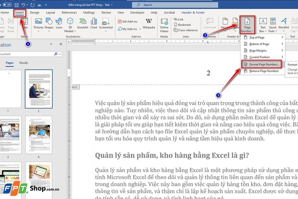Viewport: 298px width, 199px height.
Task: Open the Screenshot tool
Action: [106, 25]
